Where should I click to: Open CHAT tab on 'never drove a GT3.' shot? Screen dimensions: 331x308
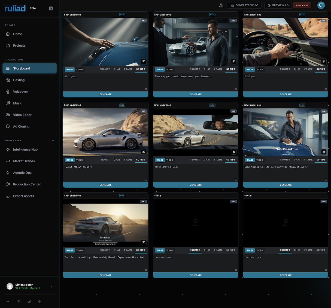pyautogui.click(x=207, y=160)
